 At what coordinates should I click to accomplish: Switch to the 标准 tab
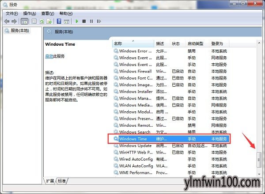[62, 181]
